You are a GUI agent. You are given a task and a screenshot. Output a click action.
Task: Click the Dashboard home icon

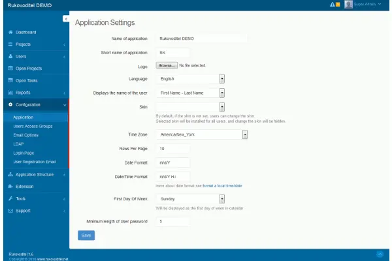(10, 32)
